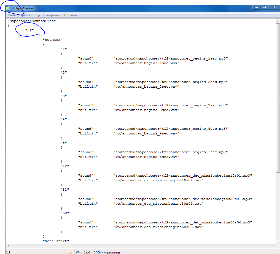
Task: Click the "3" section key
Action: (64, 96)
